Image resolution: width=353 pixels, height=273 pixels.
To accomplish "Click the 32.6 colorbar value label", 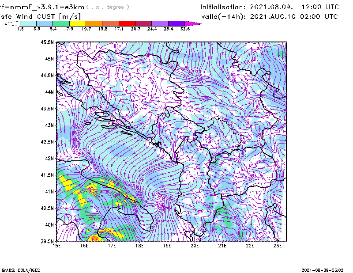I will [x=185, y=29].
